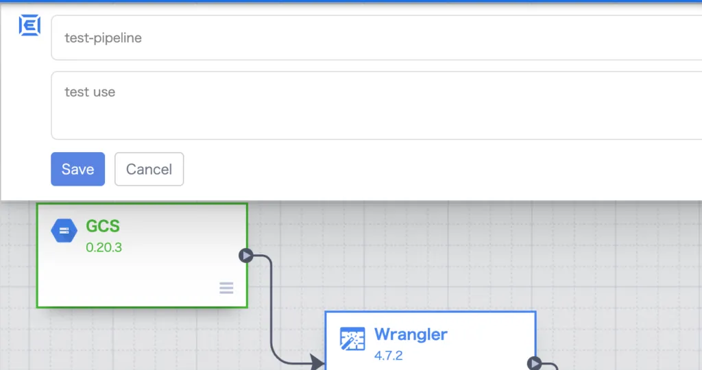
Task: Select the GCS node title
Action: [103, 226]
